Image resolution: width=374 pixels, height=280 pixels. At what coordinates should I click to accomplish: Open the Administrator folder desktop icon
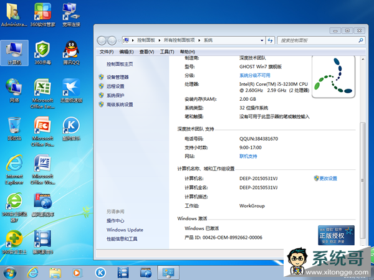[x=14, y=15]
